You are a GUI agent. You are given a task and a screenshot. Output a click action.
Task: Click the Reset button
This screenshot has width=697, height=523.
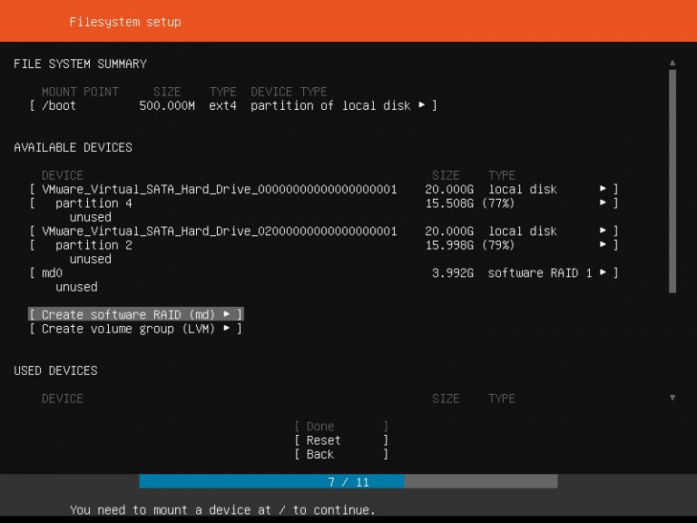tap(341, 440)
